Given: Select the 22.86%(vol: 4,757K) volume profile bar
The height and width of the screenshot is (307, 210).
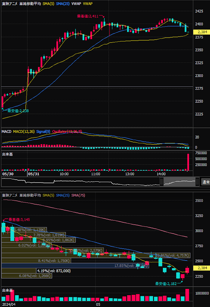Looking at the screenshot, I should click(x=96, y=255).
